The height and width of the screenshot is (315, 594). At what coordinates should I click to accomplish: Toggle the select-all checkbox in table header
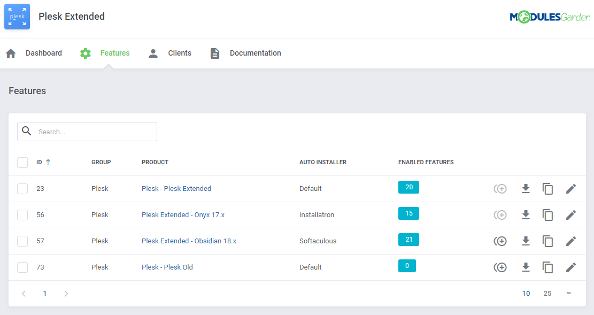coord(22,162)
